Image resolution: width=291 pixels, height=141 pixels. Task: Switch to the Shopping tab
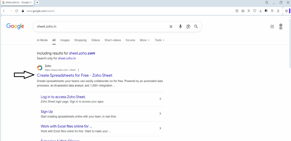click(80, 40)
